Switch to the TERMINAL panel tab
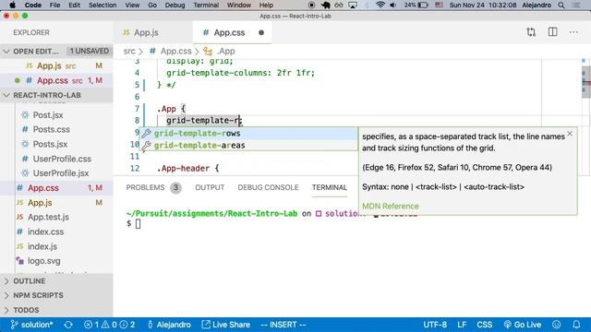The height and width of the screenshot is (332, 591). tap(330, 187)
